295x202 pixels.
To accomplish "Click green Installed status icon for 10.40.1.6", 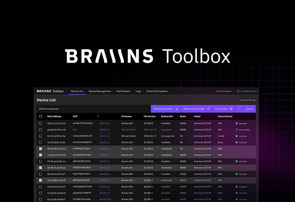I will click(236, 174).
